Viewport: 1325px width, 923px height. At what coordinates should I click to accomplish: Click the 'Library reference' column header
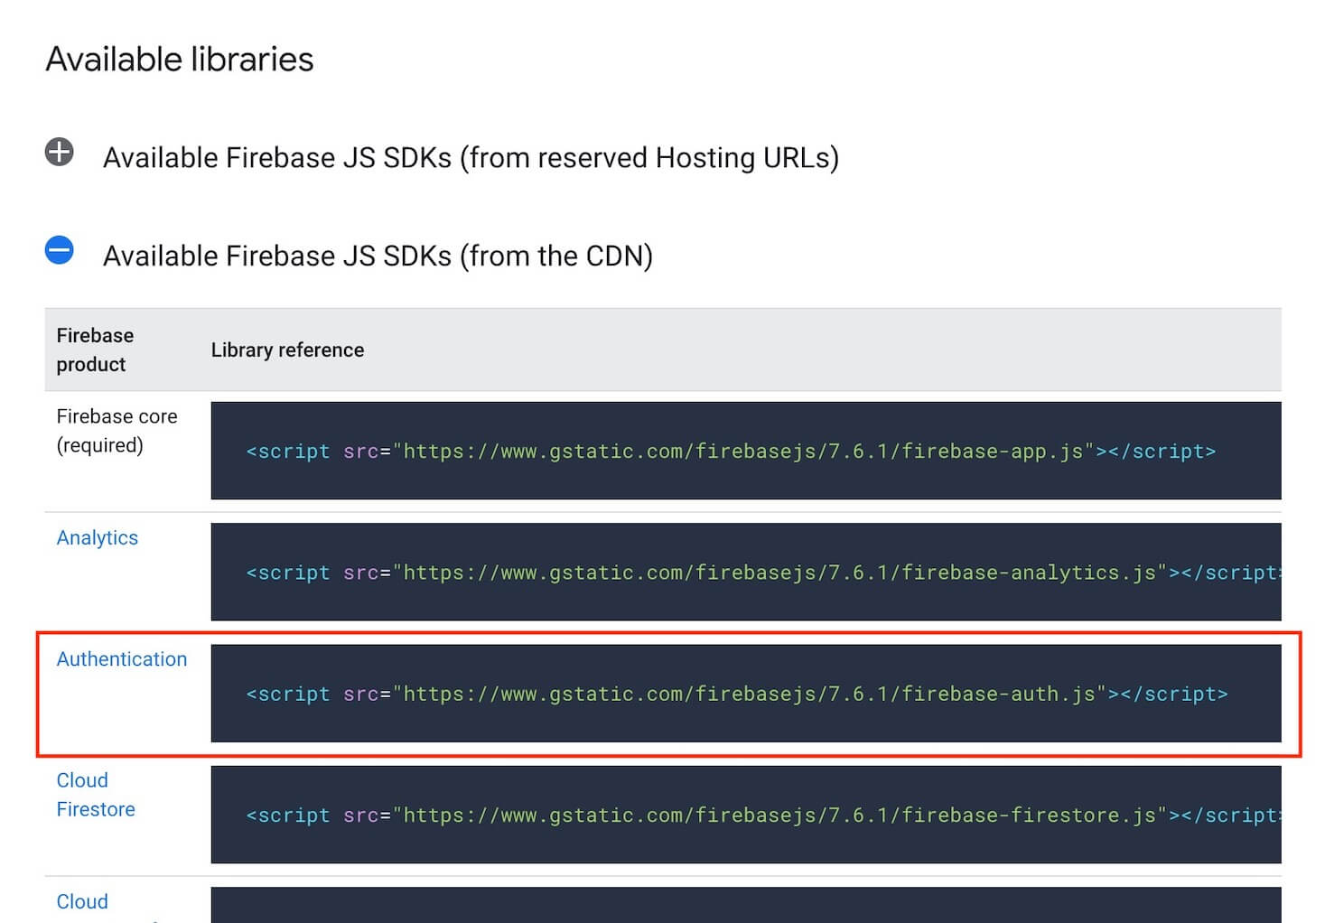[x=287, y=350]
